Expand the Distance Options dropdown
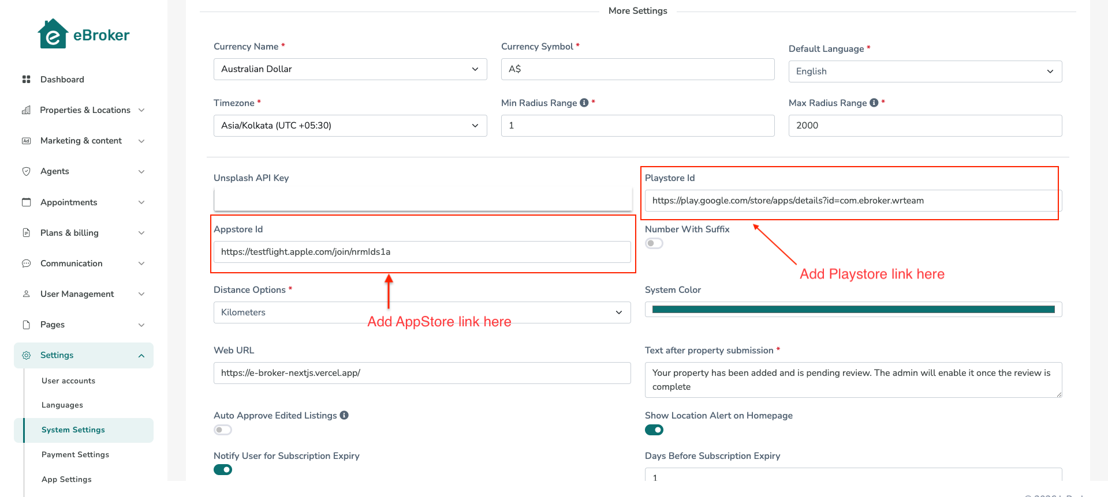This screenshot has width=1108, height=497. [421, 312]
